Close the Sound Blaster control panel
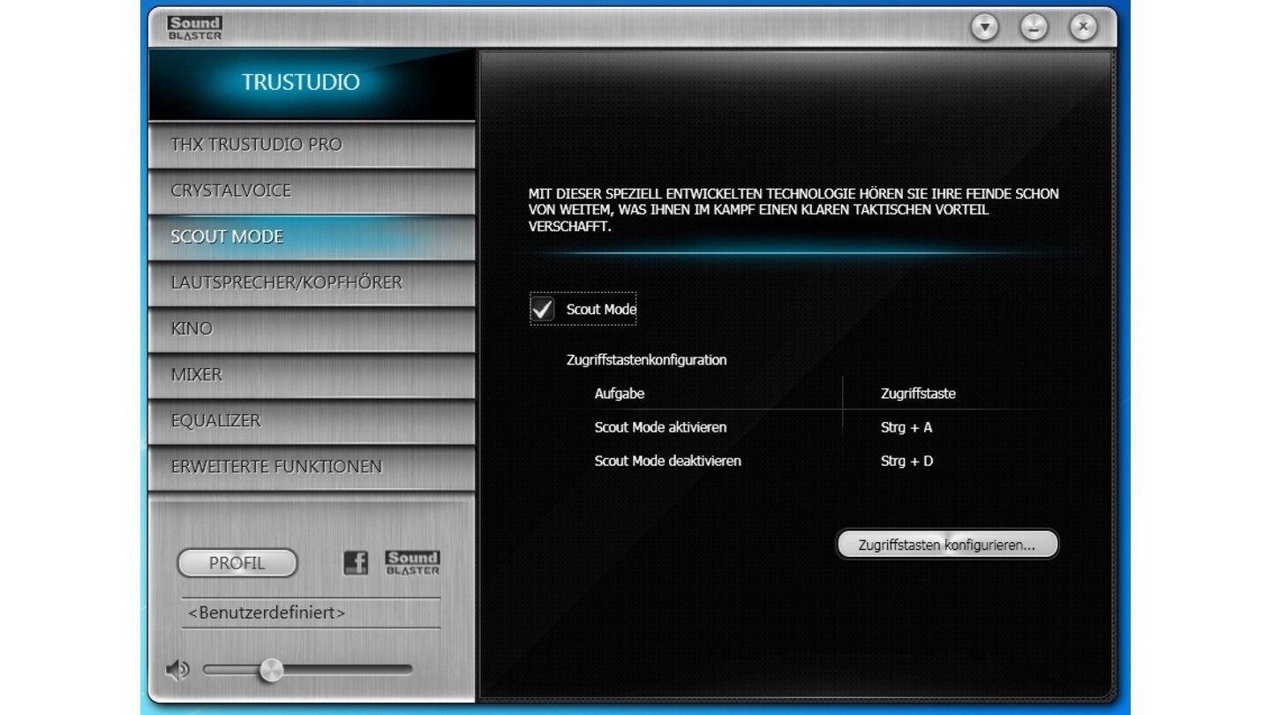Screen dimensions: 1271x715 coord(1083,27)
